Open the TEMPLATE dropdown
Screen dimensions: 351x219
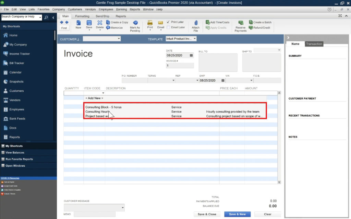195,39
